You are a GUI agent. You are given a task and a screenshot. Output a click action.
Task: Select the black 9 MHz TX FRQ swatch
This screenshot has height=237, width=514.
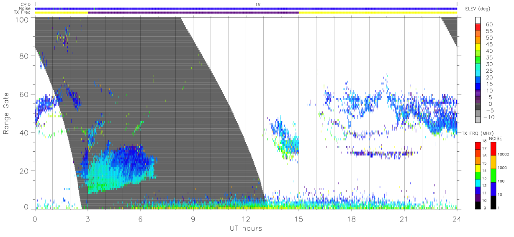pos(478,204)
